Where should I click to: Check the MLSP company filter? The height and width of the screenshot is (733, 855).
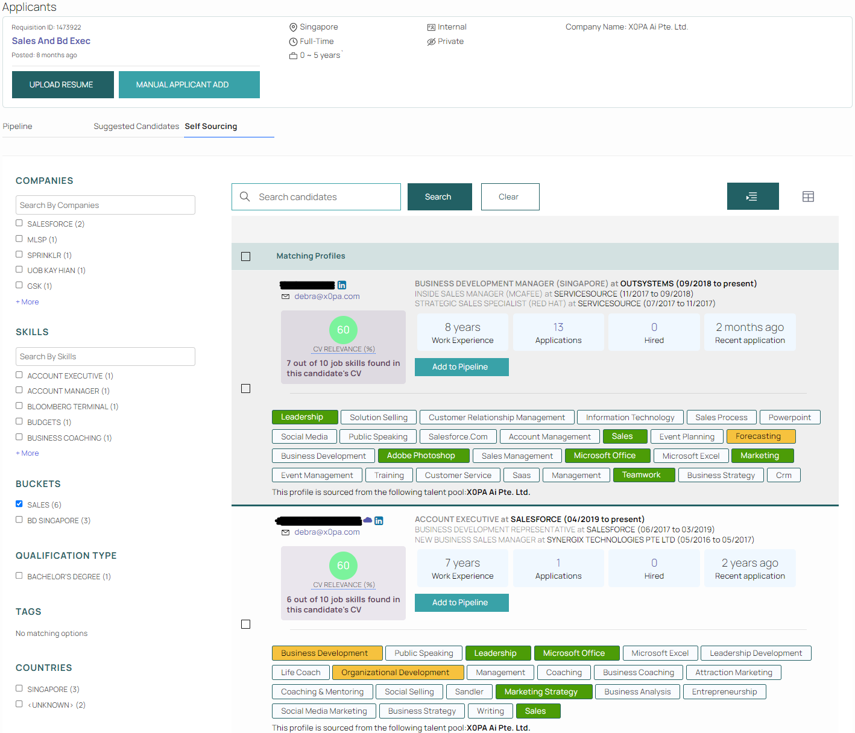coord(19,239)
